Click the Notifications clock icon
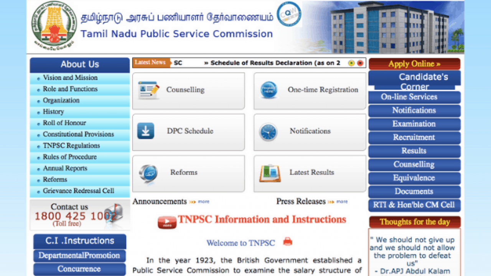 pos(268,132)
